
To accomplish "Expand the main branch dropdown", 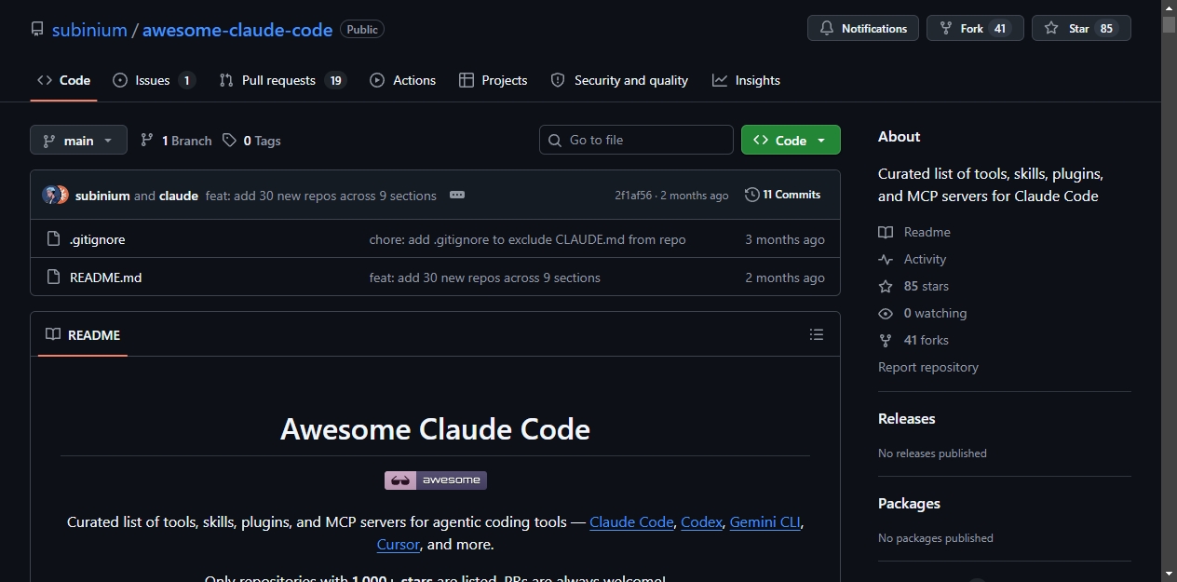I will click(78, 140).
